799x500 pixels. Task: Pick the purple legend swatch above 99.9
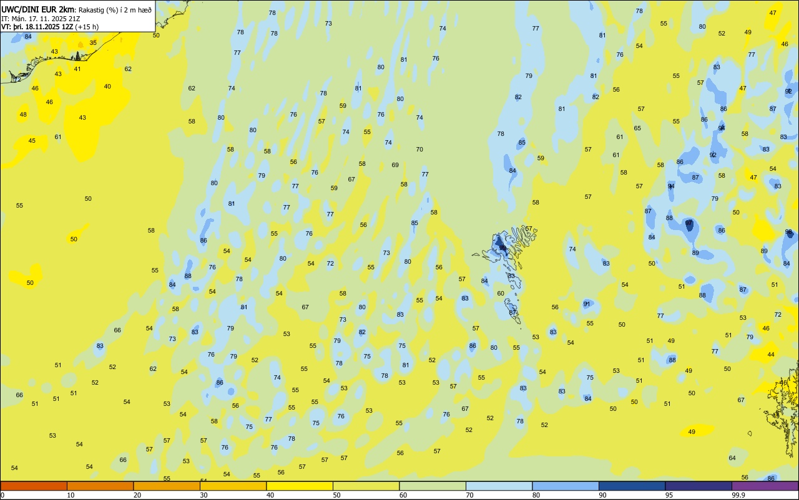[765, 486]
